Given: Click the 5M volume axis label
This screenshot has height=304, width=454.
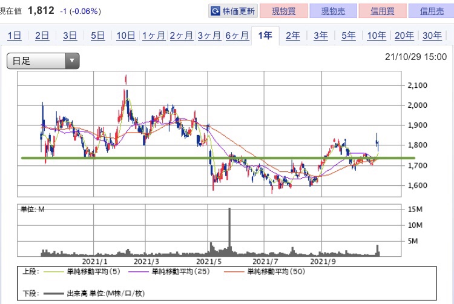Looking at the screenshot, I should [x=413, y=241].
